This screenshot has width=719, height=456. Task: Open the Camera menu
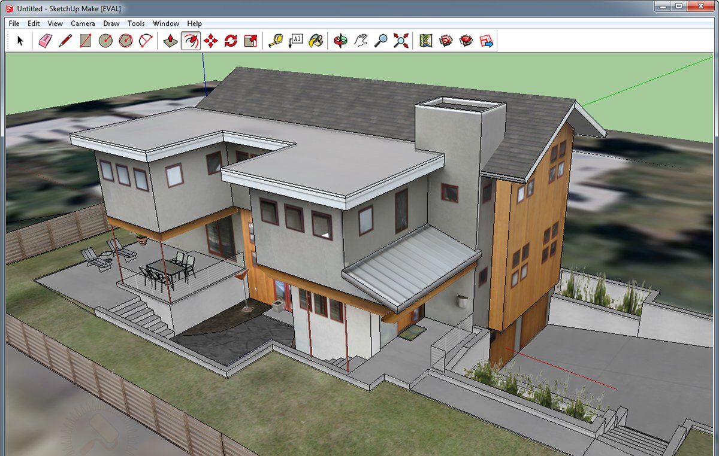(x=83, y=23)
